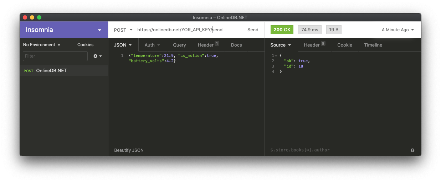Minimize the window with the yellow button
The width and height of the screenshot is (441, 182).
[x=32, y=17]
